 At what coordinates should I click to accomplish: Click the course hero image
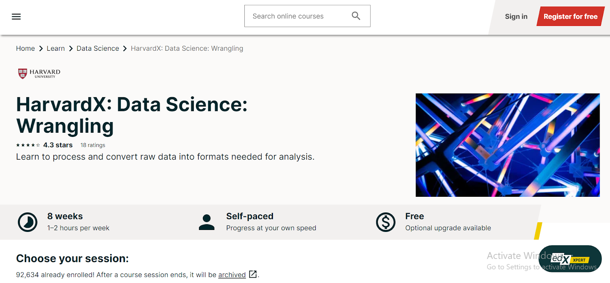[x=507, y=145]
